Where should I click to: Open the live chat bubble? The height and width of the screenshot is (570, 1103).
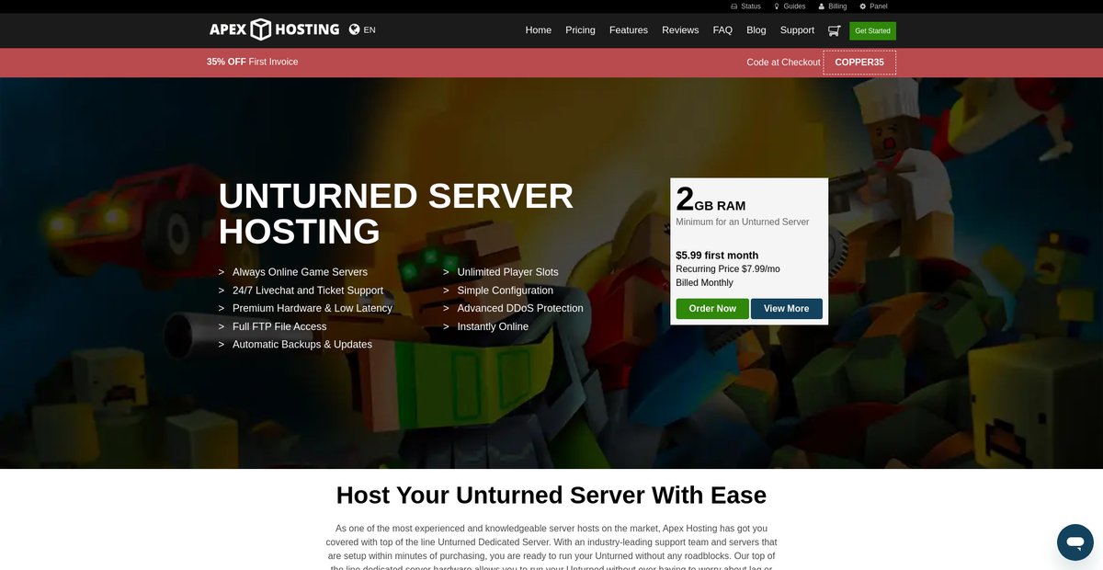(x=1075, y=542)
